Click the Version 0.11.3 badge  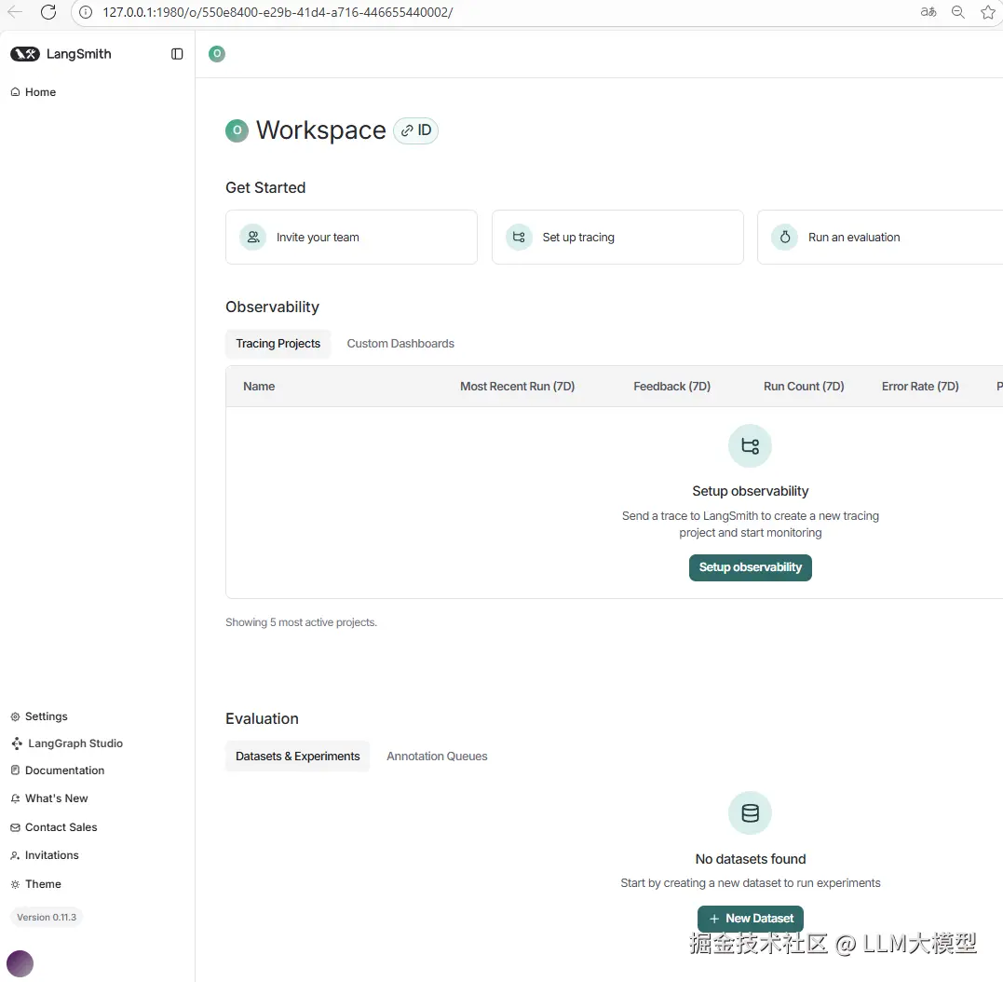46,918
